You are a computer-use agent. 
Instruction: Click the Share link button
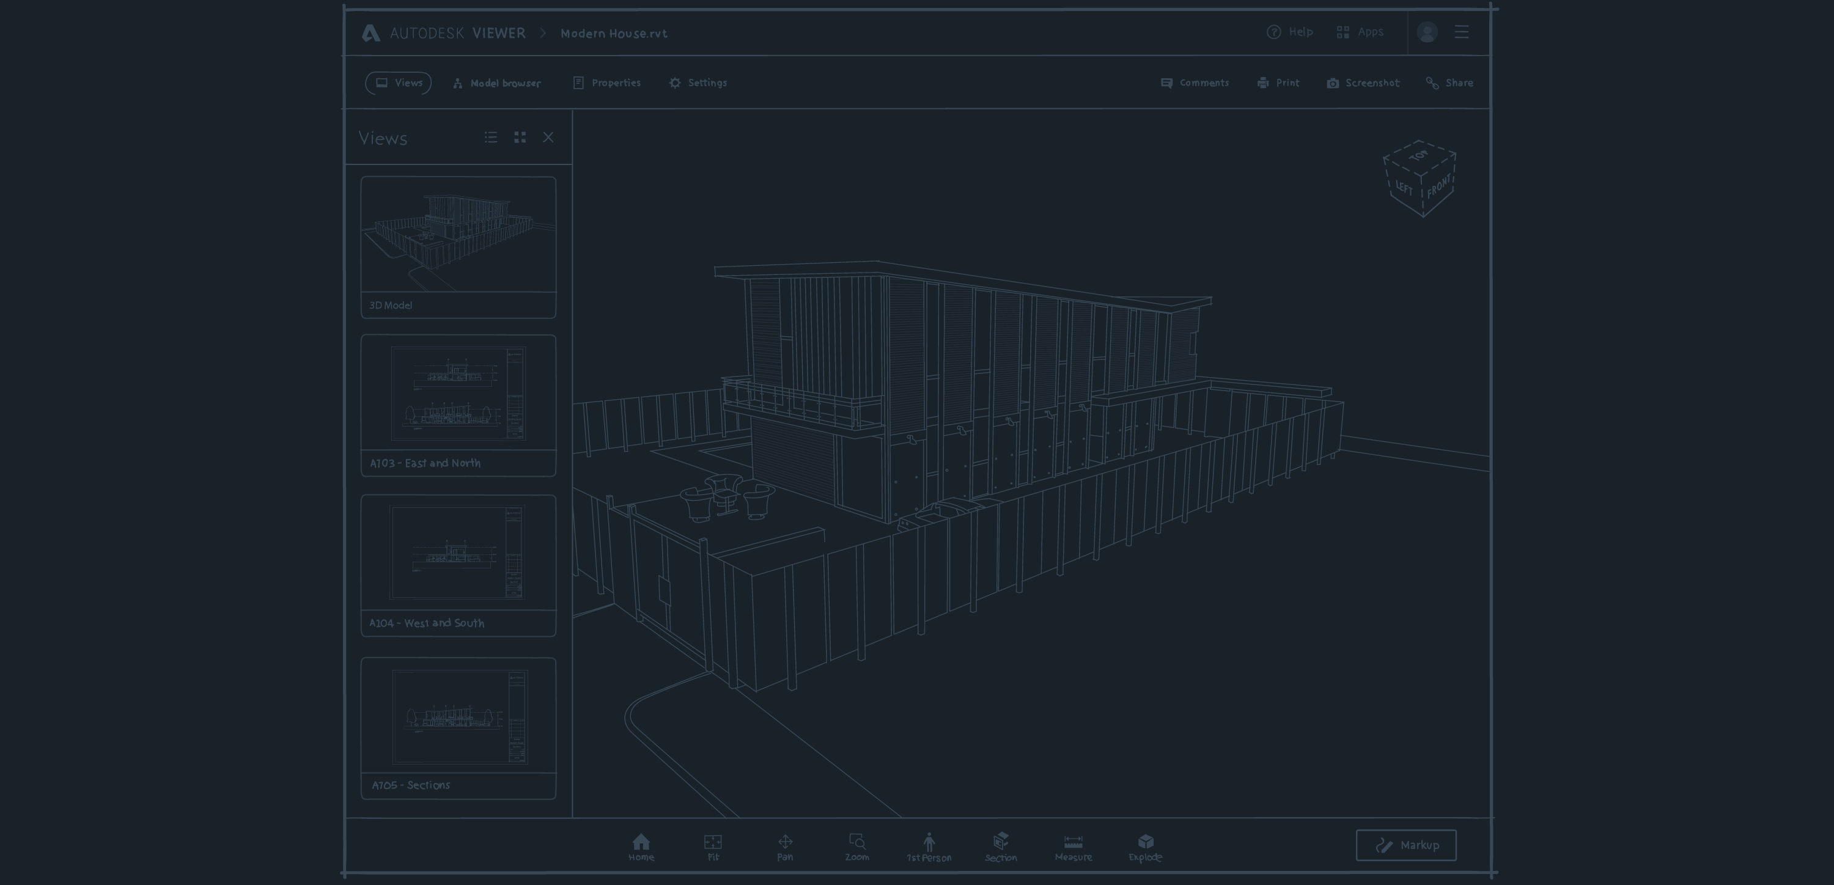pos(1449,83)
